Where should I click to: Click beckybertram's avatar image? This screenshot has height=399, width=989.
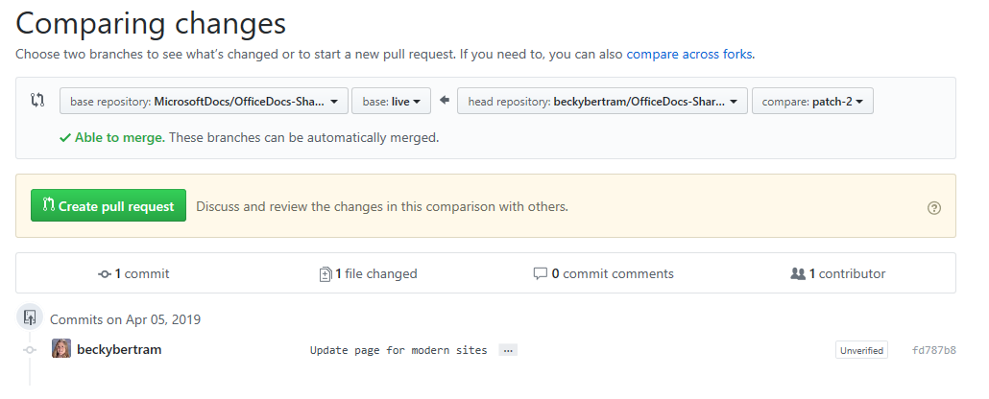pos(61,349)
